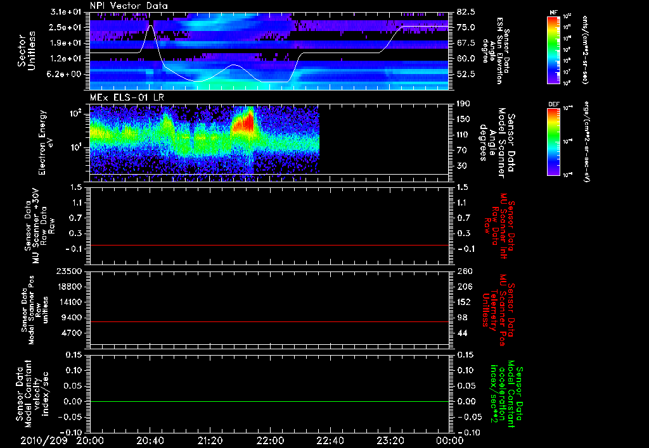Click the 206 telemetry tick label
The width and height of the screenshot is (649, 448).
[x=463, y=287]
